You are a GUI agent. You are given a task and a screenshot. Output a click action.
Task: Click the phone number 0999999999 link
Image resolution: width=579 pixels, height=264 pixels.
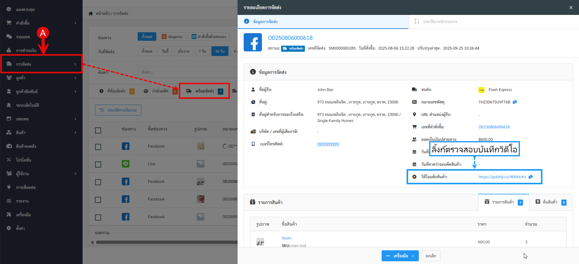tap(328, 144)
